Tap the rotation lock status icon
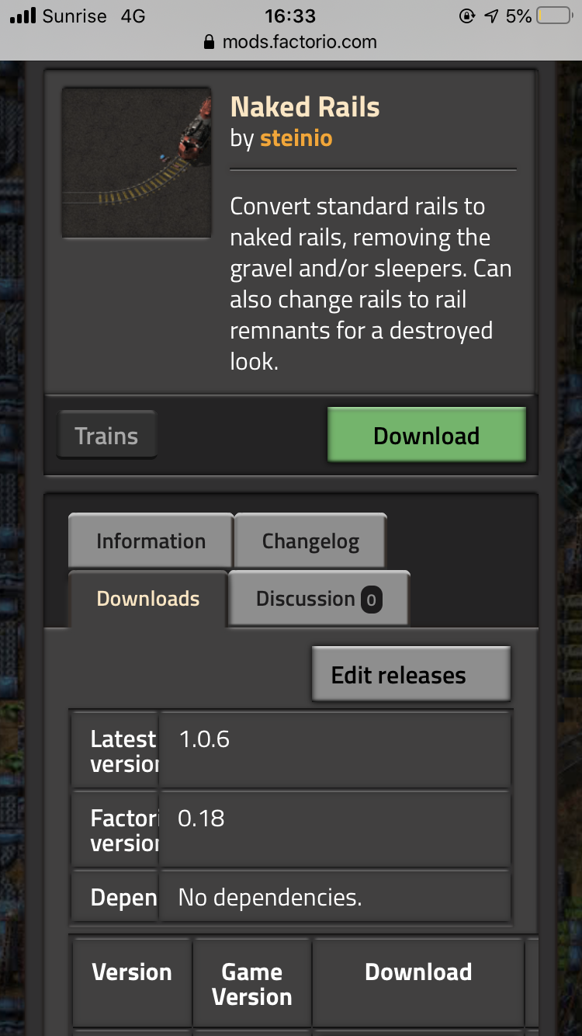Image resolution: width=582 pixels, height=1036 pixels. pyautogui.click(x=467, y=16)
